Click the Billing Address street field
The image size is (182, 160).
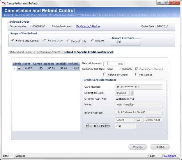[138, 112]
